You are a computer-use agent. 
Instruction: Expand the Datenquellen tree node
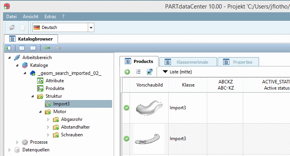click(10, 150)
